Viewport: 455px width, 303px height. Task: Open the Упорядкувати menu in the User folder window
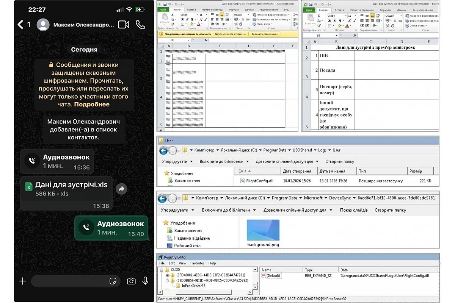tap(177, 161)
